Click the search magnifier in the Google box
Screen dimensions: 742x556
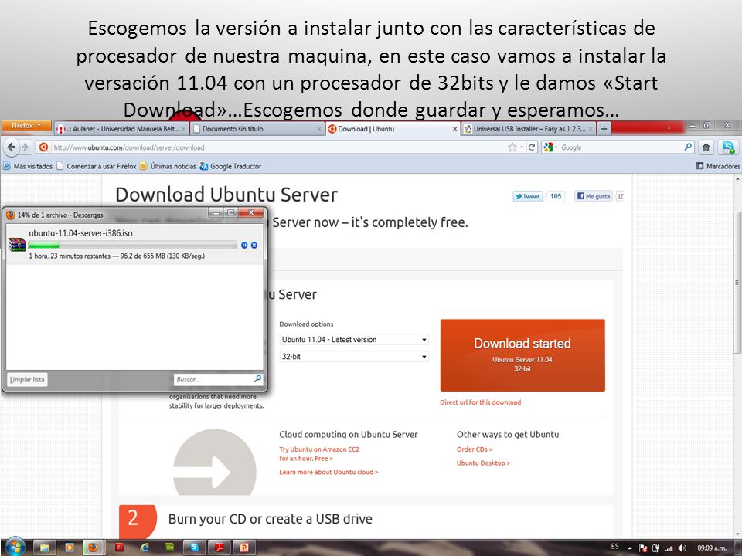coord(688,147)
